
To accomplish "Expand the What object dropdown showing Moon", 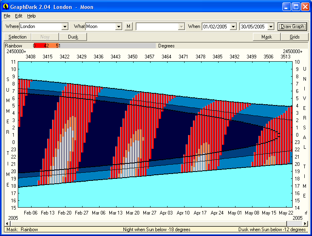I will pyautogui.click(x=119, y=27).
